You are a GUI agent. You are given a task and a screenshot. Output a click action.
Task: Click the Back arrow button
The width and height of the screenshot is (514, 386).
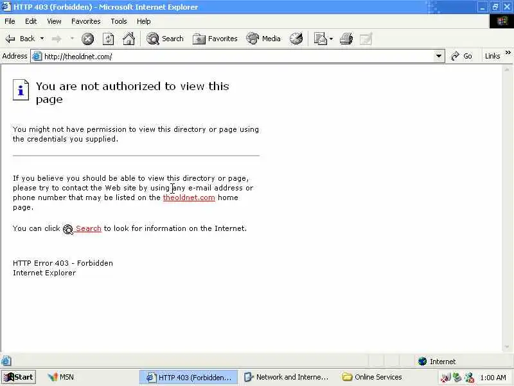(x=20, y=39)
